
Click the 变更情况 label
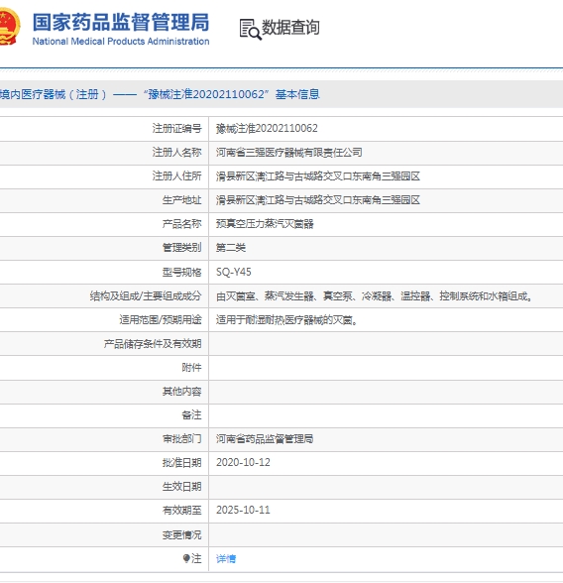point(181,534)
